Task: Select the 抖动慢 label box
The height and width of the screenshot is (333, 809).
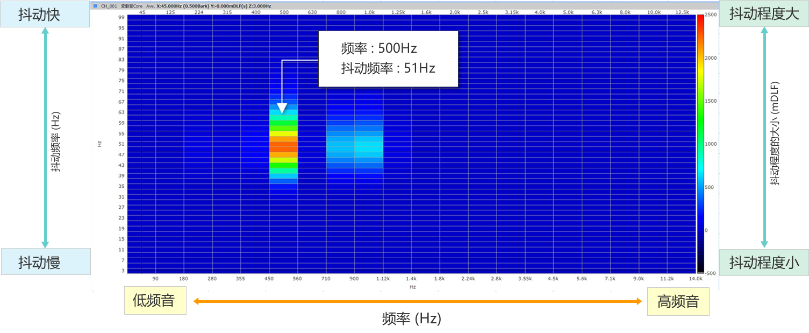Action: pos(45,263)
